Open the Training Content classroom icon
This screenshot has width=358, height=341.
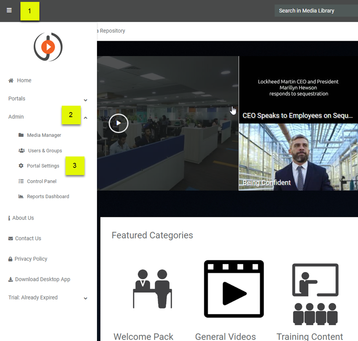click(315, 294)
